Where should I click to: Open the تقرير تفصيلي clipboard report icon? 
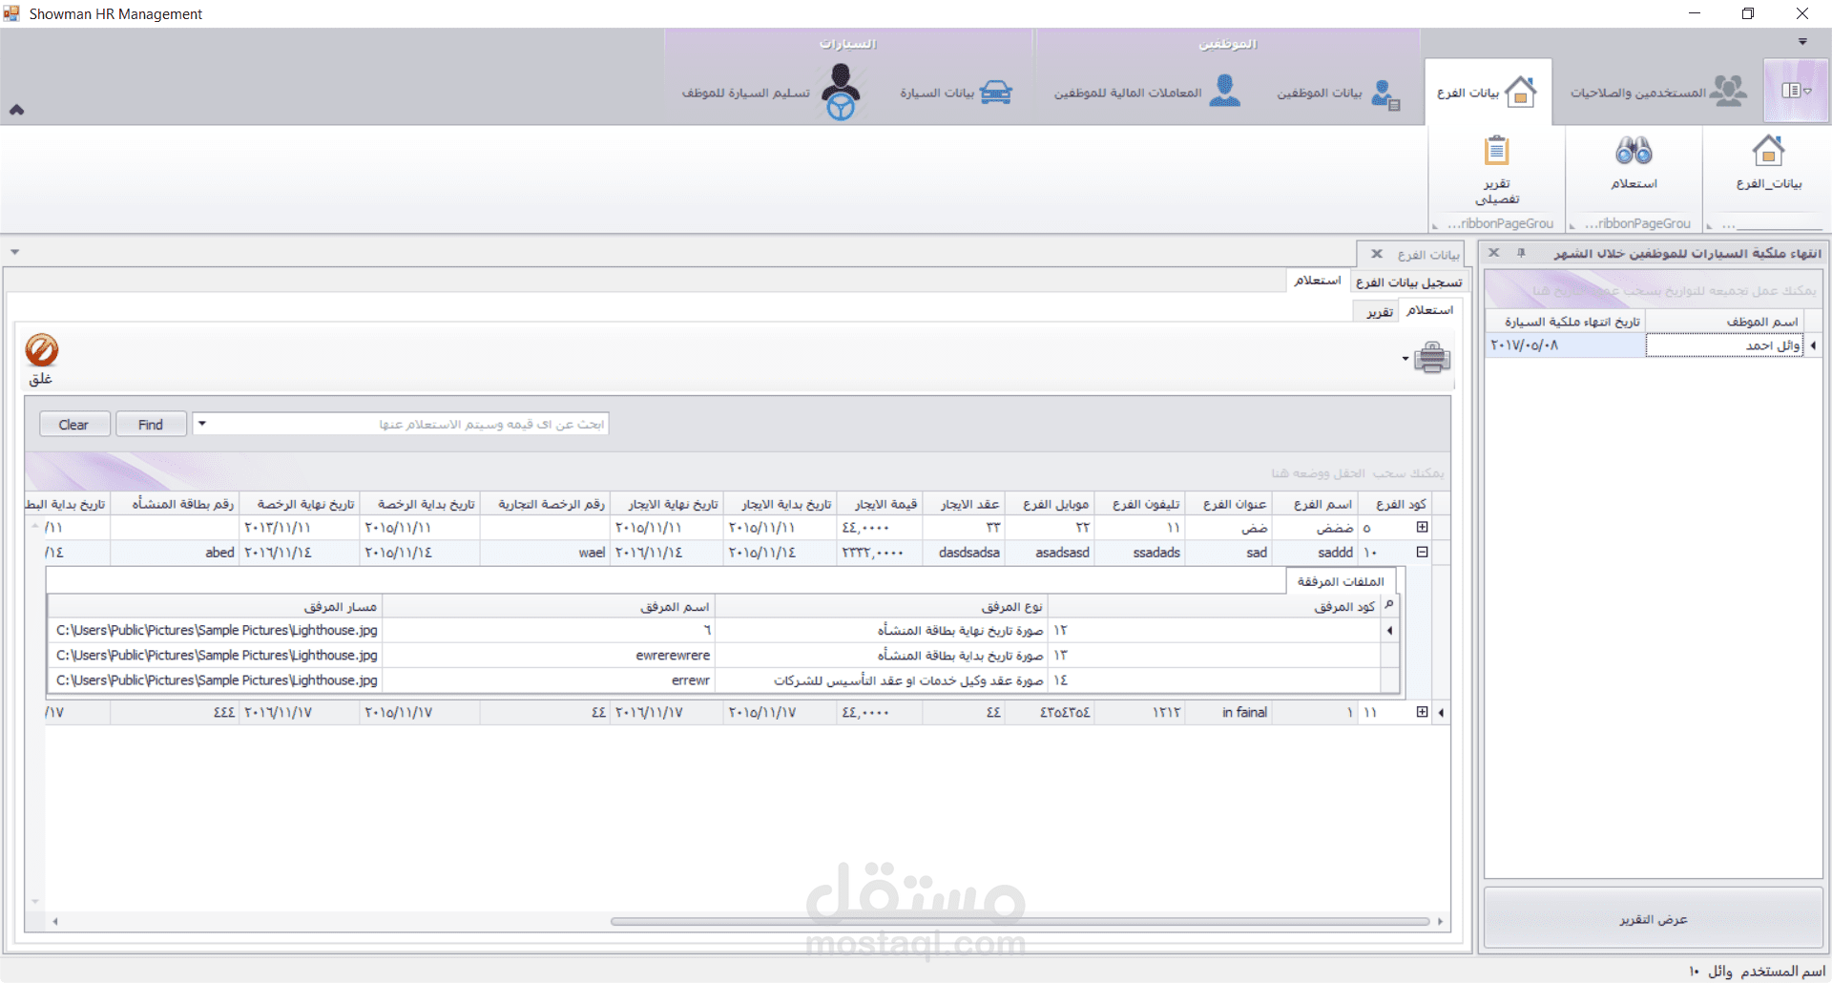coord(1496,151)
